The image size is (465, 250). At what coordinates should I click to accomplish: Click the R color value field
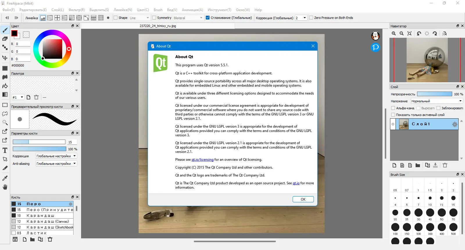point(23,44)
